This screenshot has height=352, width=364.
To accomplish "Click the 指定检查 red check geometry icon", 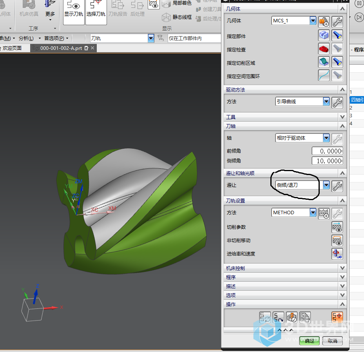I will point(324,49).
